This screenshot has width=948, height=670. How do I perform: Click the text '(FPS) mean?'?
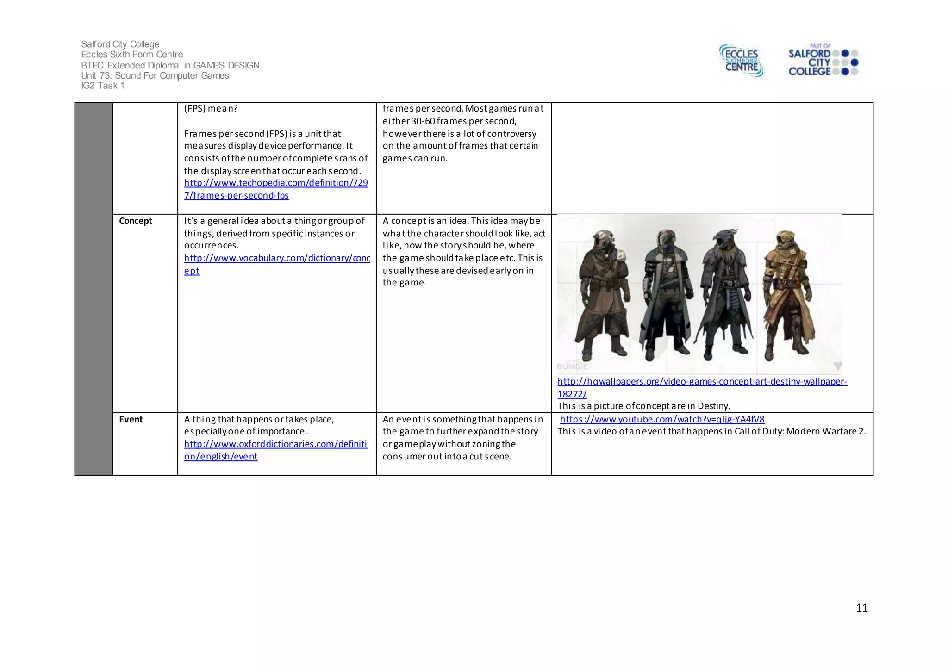211,108
